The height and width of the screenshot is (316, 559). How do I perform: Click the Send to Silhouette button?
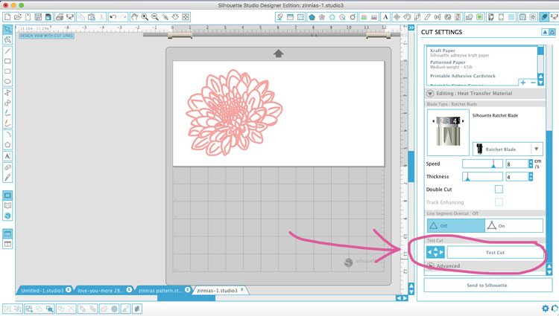[x=487, y=285]
